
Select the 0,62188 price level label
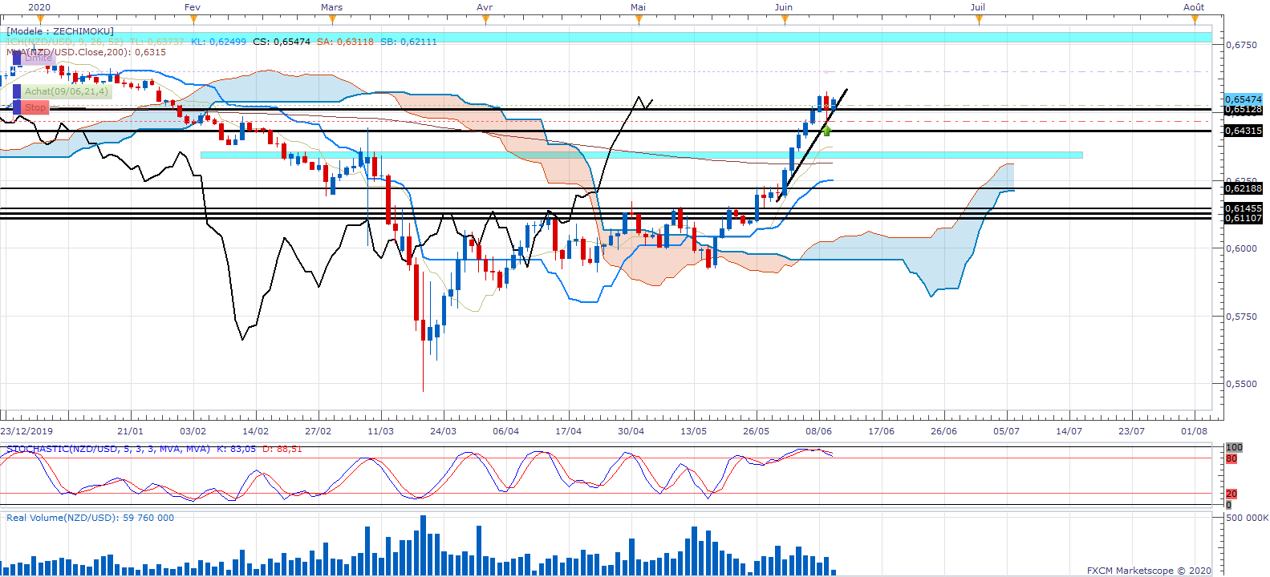[x=1244, y=188]
